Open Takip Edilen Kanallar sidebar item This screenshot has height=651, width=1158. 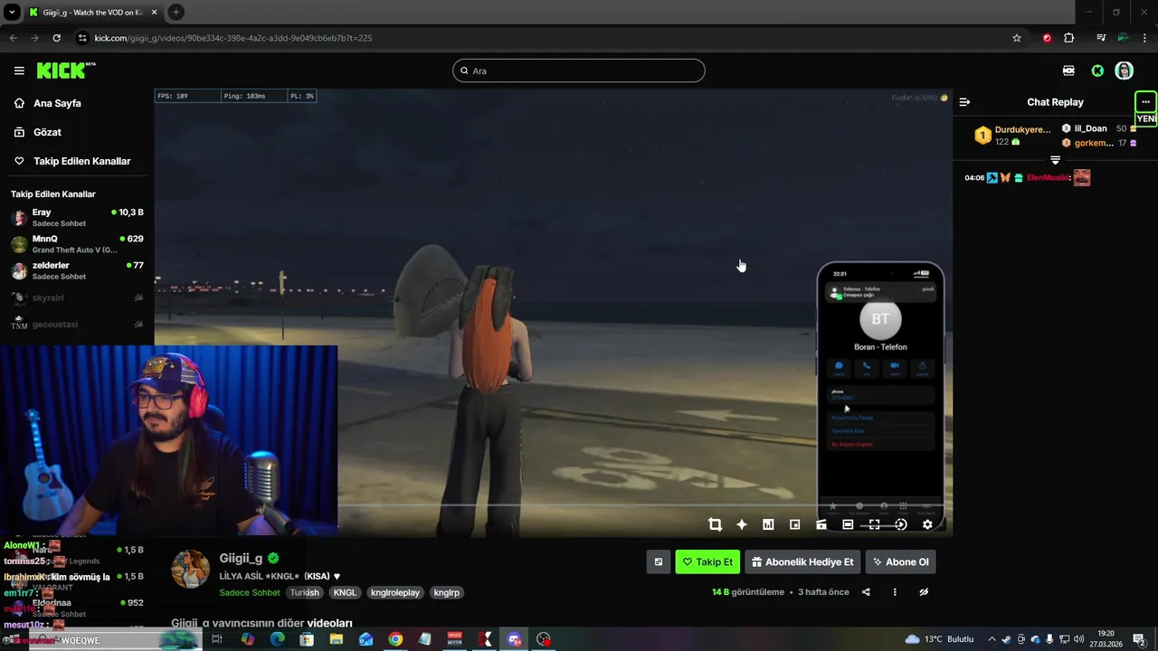(x=81, y=161)
